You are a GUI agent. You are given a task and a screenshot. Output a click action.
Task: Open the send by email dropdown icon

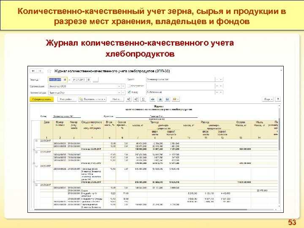click(x=176, y=99)
